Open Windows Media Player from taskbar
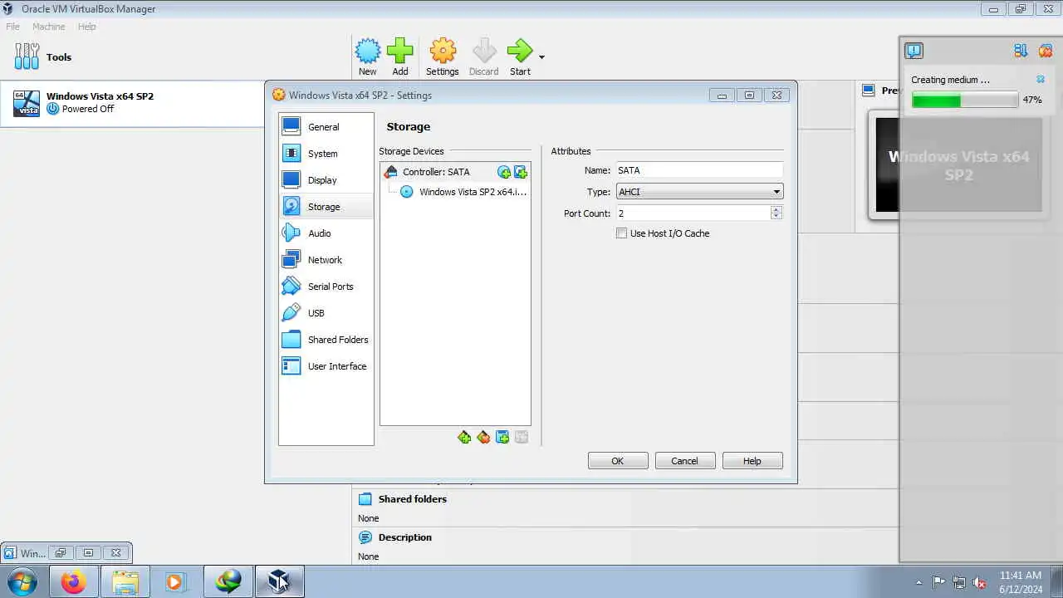This screenshot has width=1063, height=598. pos(175,581)
